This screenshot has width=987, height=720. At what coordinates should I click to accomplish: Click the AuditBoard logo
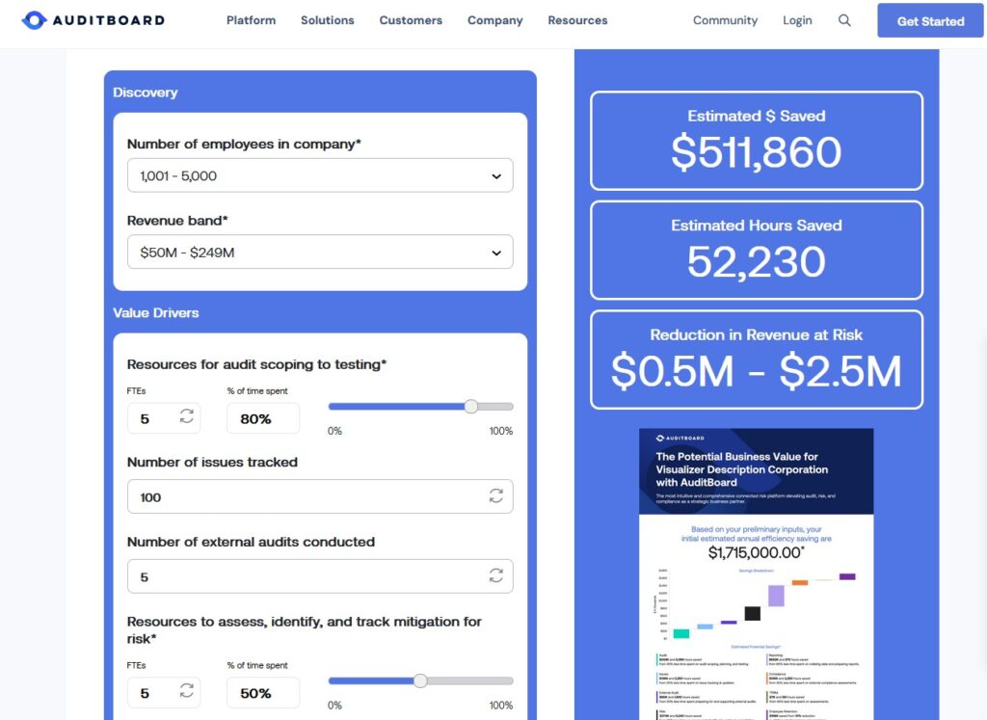[93, 20]
